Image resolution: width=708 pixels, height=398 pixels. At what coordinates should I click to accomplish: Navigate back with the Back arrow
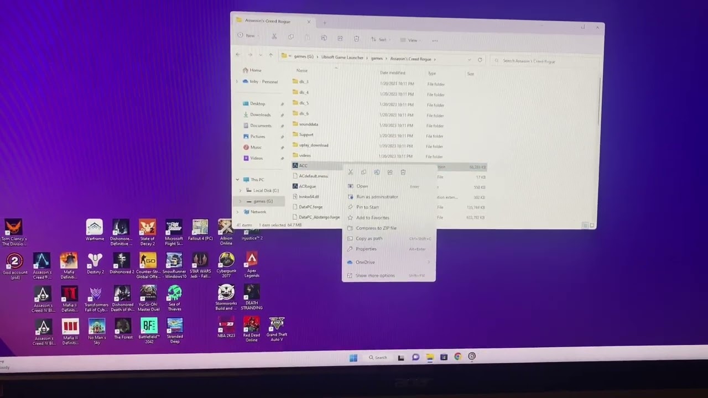pyautogui.click(x=238, y=54)
